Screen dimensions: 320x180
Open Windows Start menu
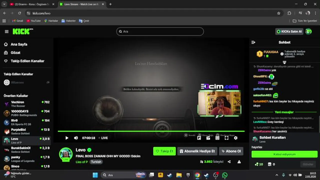tap(95, 175)
